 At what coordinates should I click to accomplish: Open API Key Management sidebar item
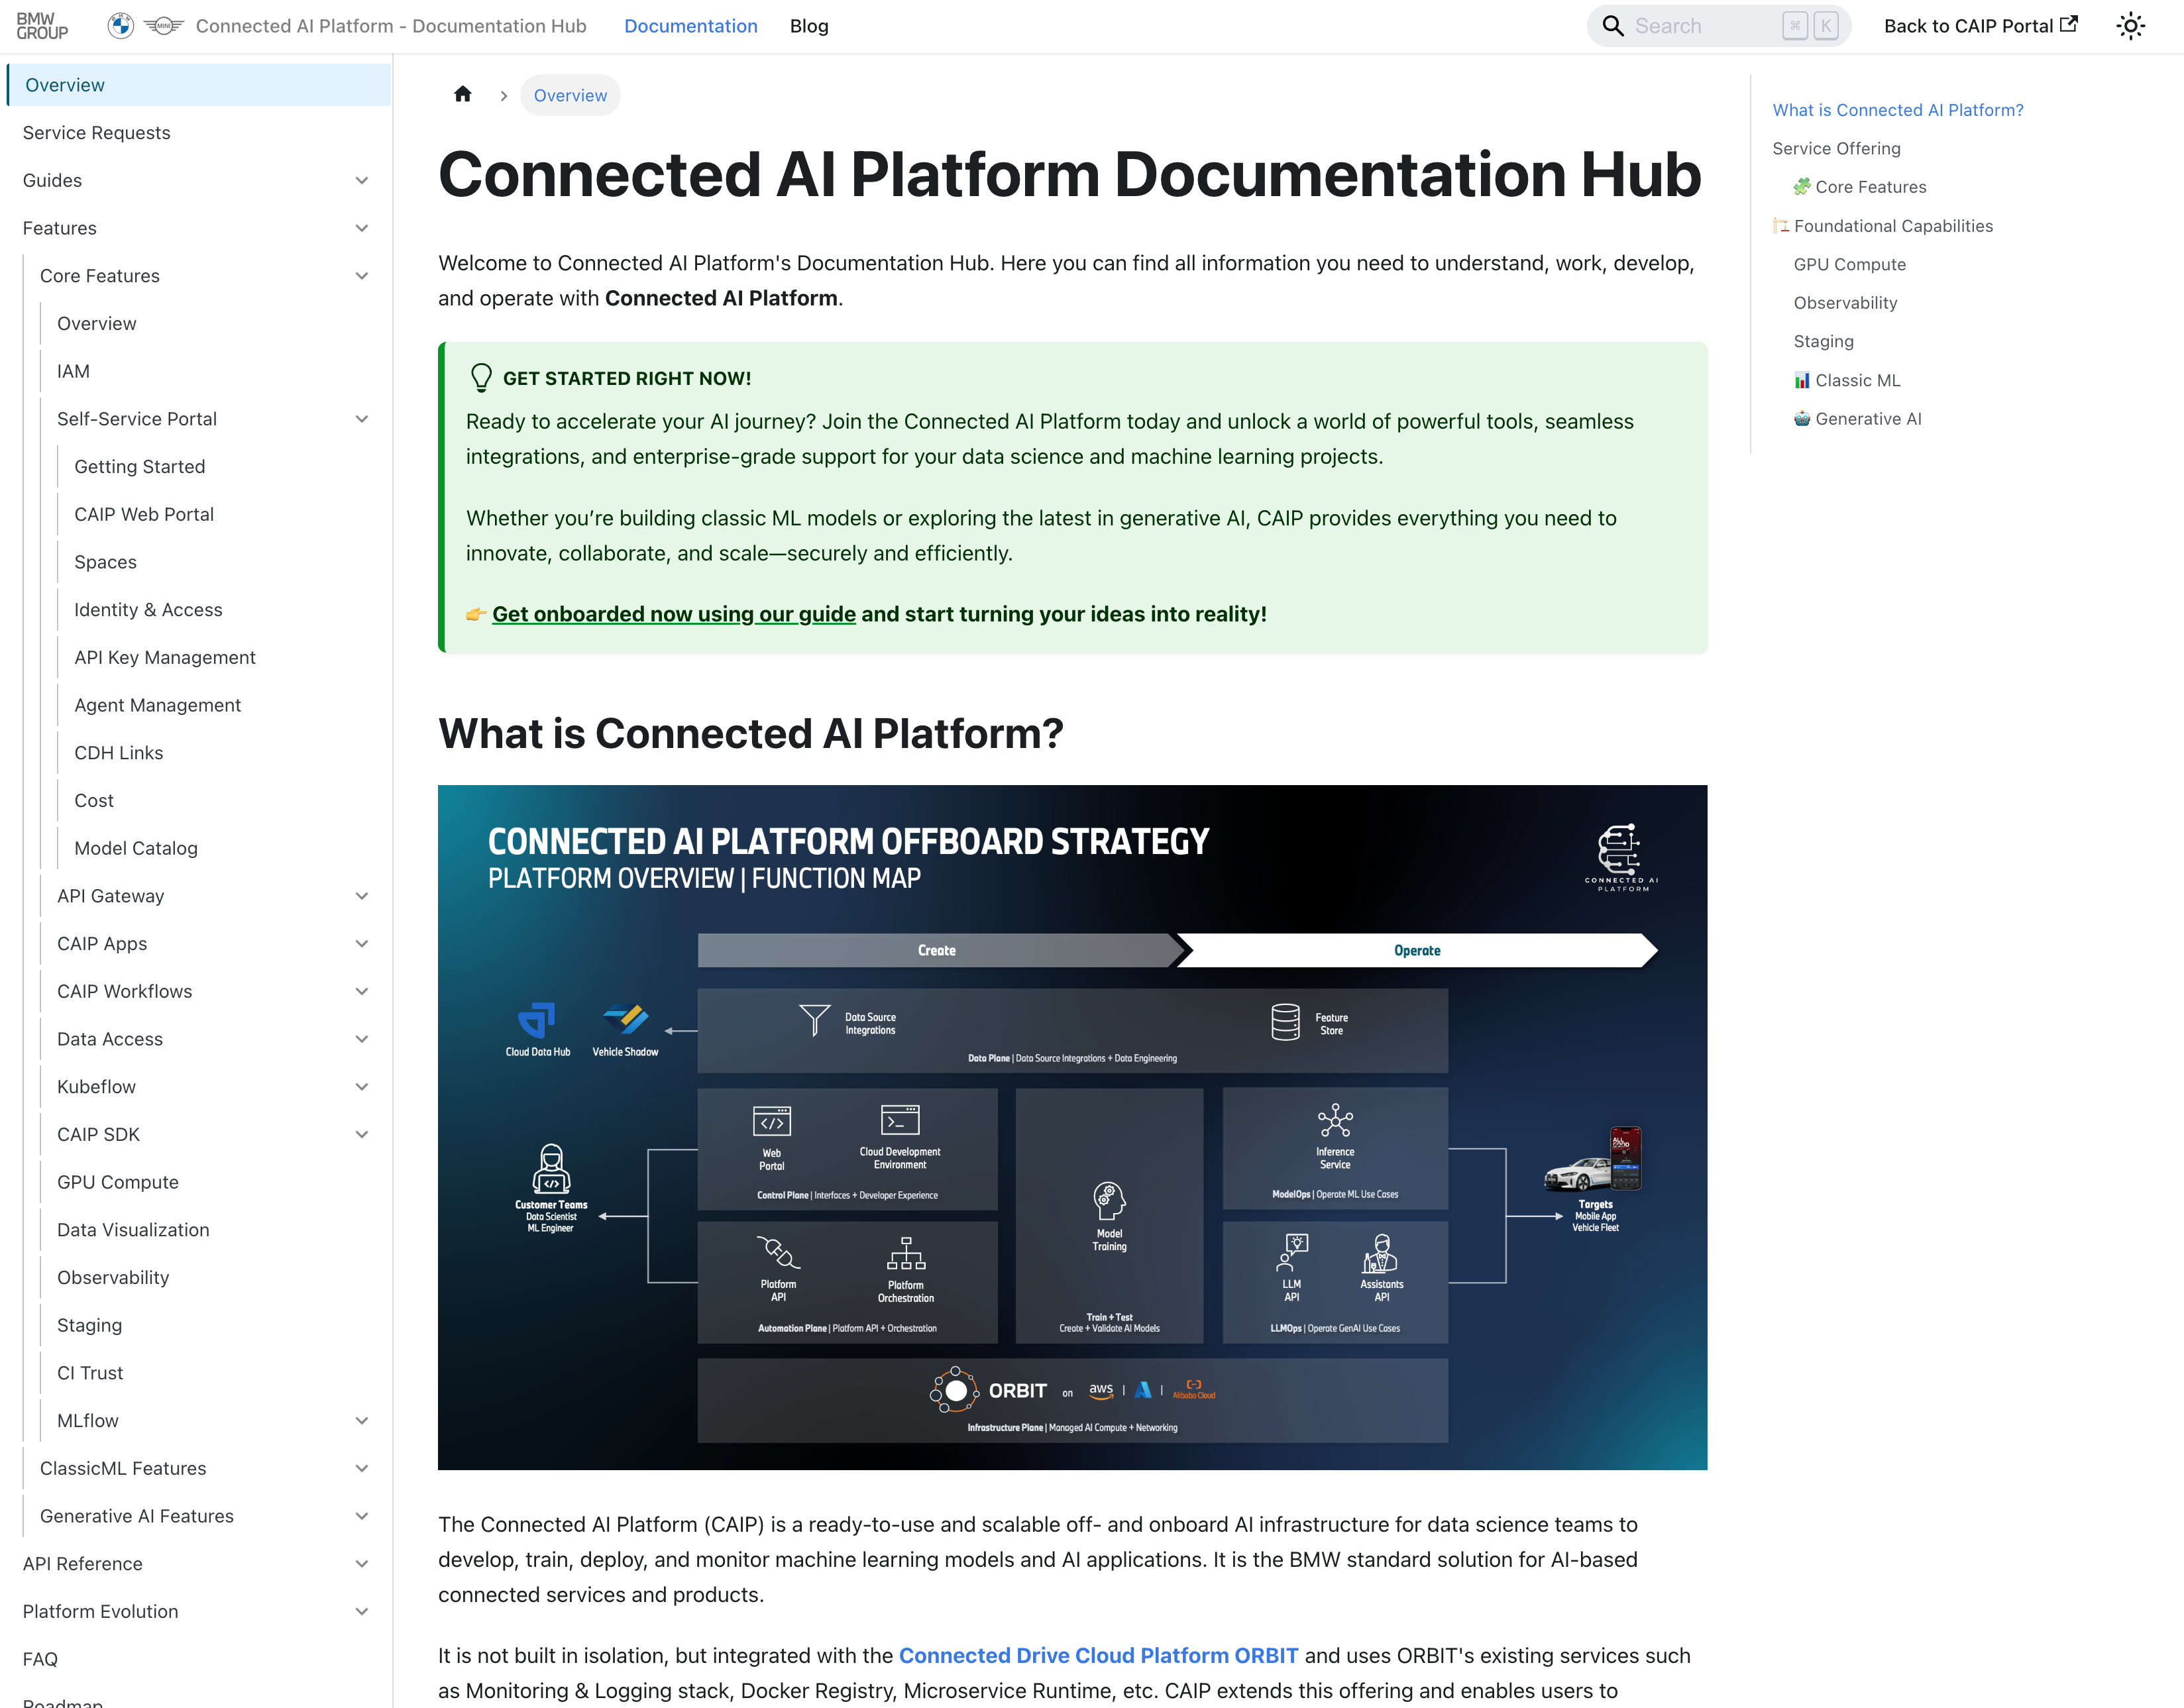[165, 658]
